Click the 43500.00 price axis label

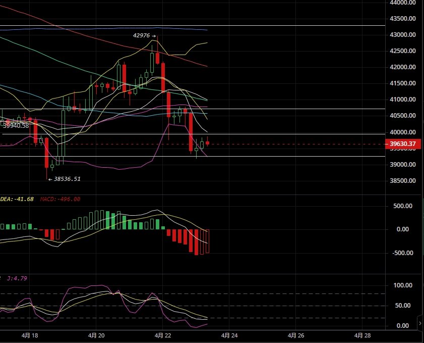coord(403,19)
